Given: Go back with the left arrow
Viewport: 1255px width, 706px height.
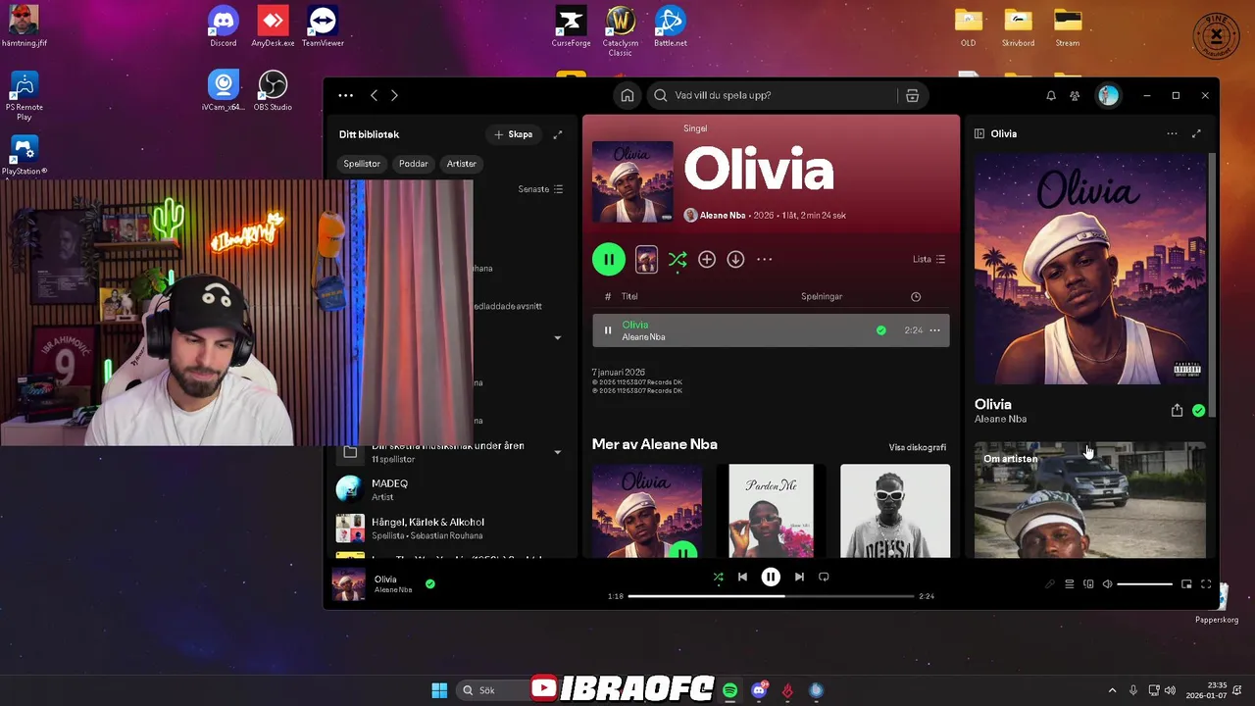Looking at the screenshot, I should (x=374, y=95).
